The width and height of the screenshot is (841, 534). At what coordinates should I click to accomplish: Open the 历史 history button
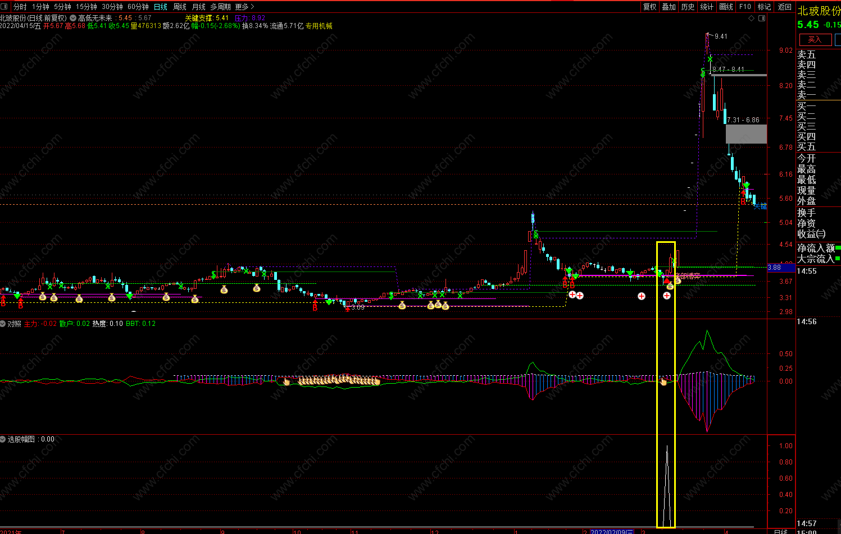(688, 7)
